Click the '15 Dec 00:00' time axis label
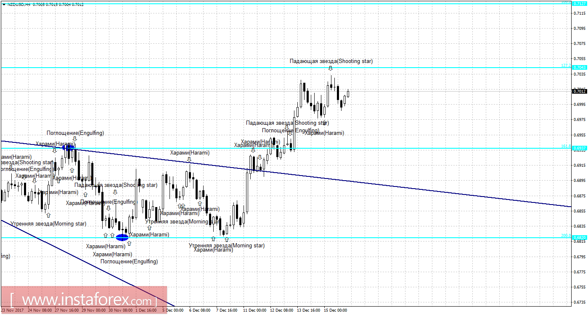This screenshot has height=315, width=588. coord(335,310)
